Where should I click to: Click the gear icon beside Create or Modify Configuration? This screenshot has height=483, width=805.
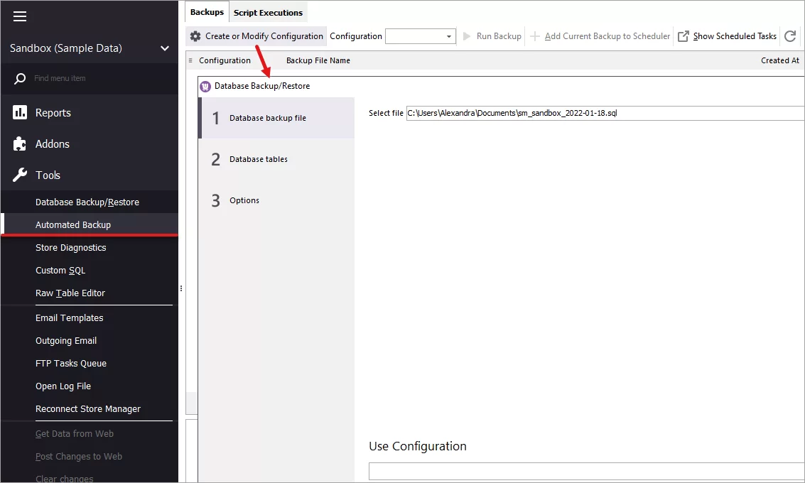195,36
